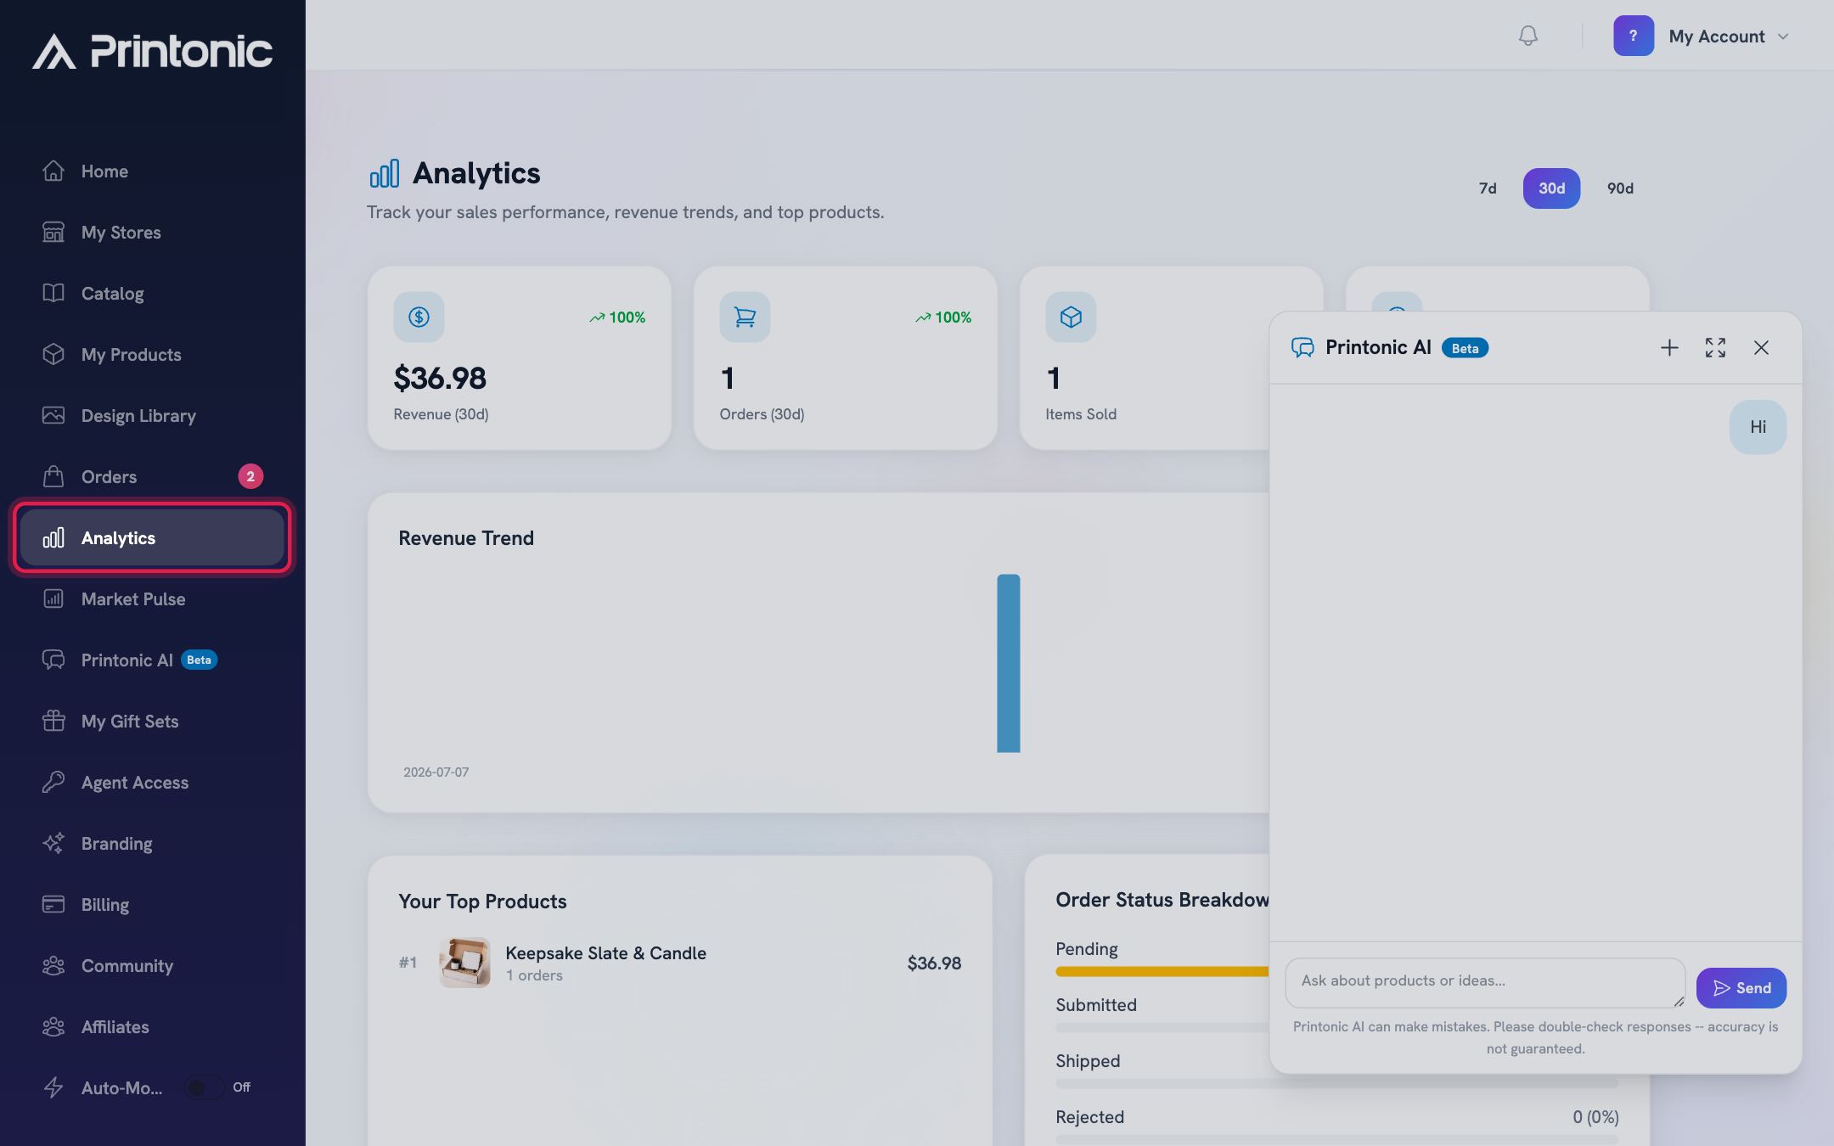Start a new chat with plus icon
Image resolution: width=1834 pixels, height=1146 pixels.
click(x=1669, y=348)
